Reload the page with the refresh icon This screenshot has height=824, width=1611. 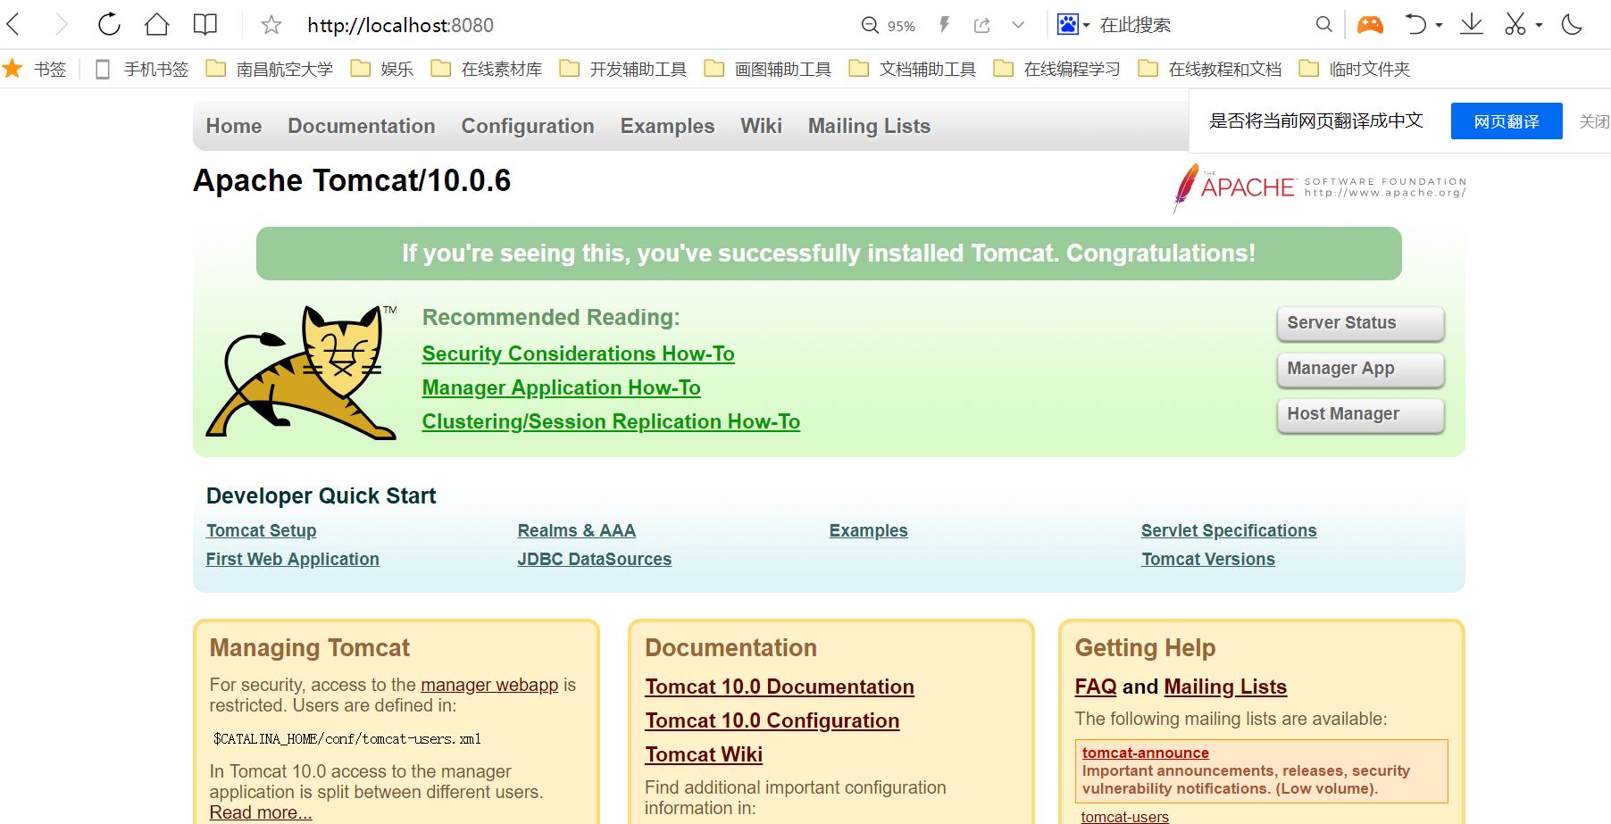click(x=109, y=24)
